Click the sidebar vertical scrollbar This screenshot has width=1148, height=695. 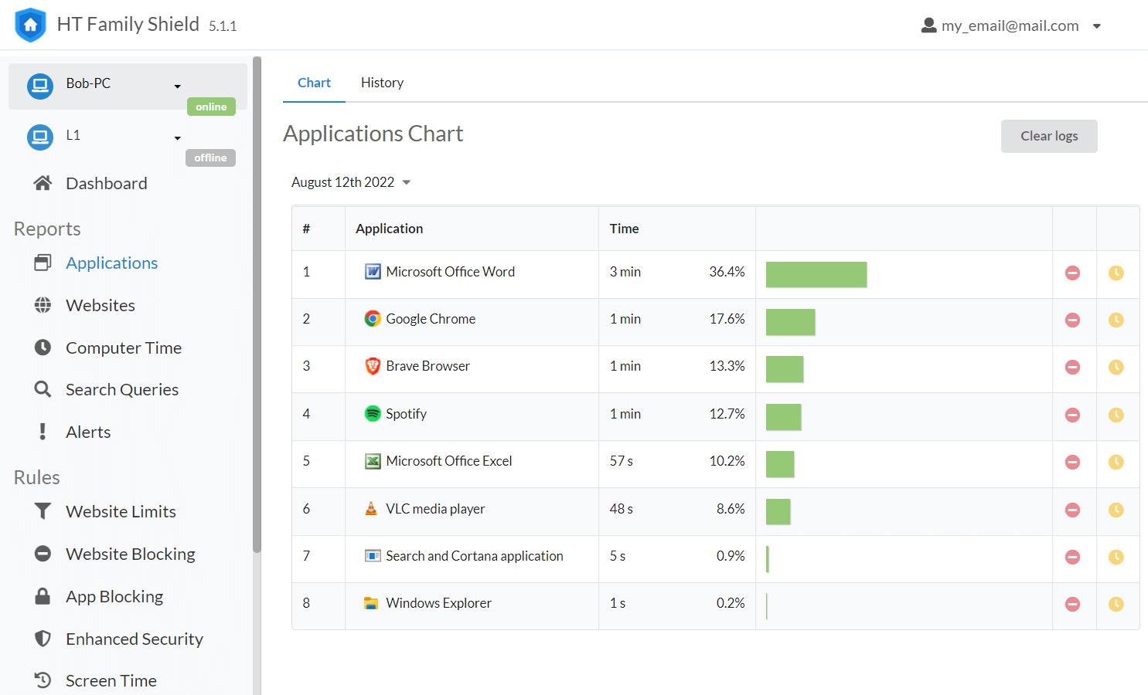(x=257, y=304)
